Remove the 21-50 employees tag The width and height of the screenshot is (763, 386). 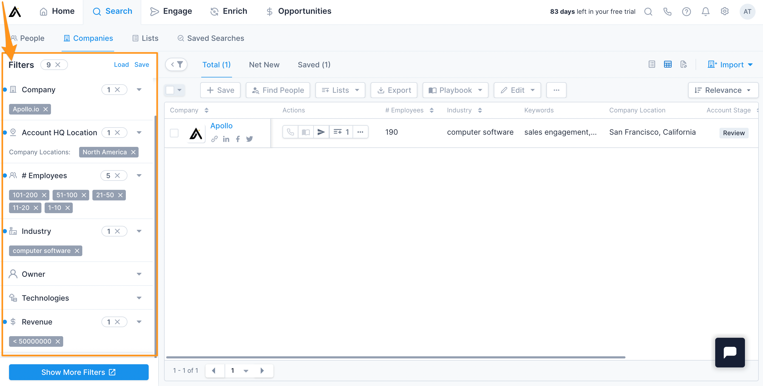(120, 195)
